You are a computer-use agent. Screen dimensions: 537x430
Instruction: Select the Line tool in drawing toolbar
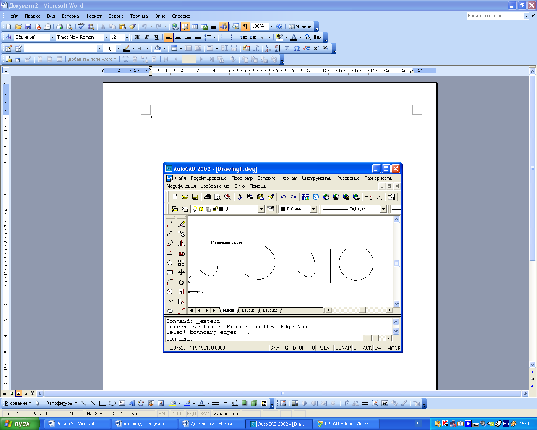83,403
